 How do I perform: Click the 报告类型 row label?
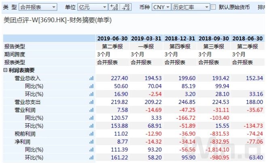[15, 47]
